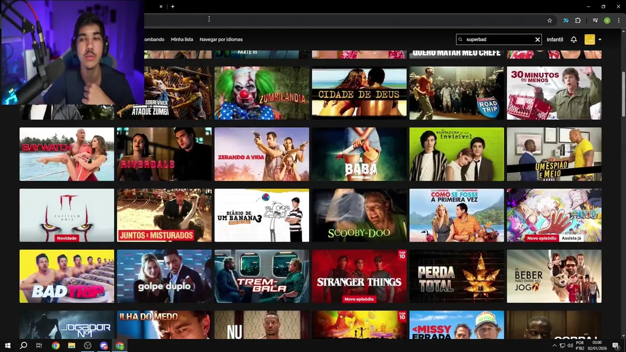
Task: Open the Chrome extensions puzzle icon
Action: click(x=578, y=21)
